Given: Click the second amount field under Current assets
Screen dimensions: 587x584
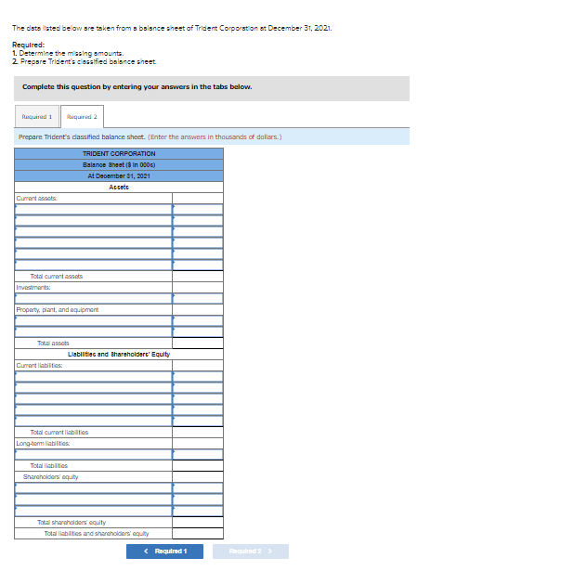Looking at the screenshot, I should point(198,220).
